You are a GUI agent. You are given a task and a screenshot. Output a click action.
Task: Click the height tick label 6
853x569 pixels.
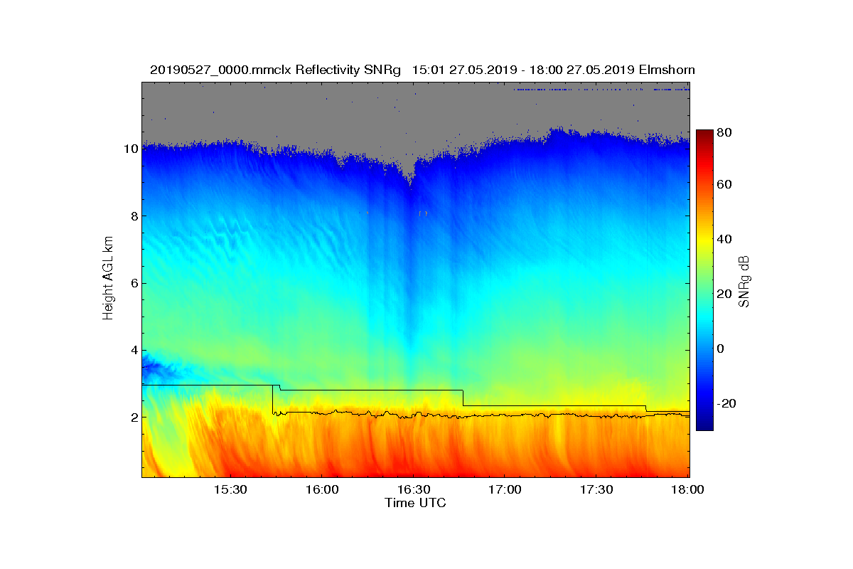[x=134, y=283]
